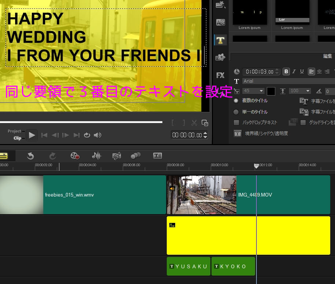Step to the previous frame
The width and height of the screenshot is (335, 284).
coord(55,135)
